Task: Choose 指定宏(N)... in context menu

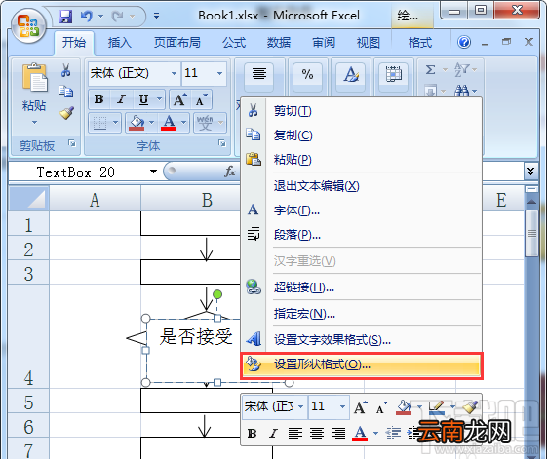Action: (361, 314)
